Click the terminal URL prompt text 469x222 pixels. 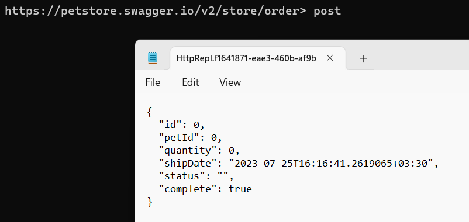[156, 11]
